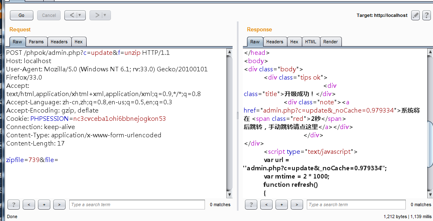Click the Request search help question icon
The width and height of the screenshot is (433, 221).
tap(14, 205)
